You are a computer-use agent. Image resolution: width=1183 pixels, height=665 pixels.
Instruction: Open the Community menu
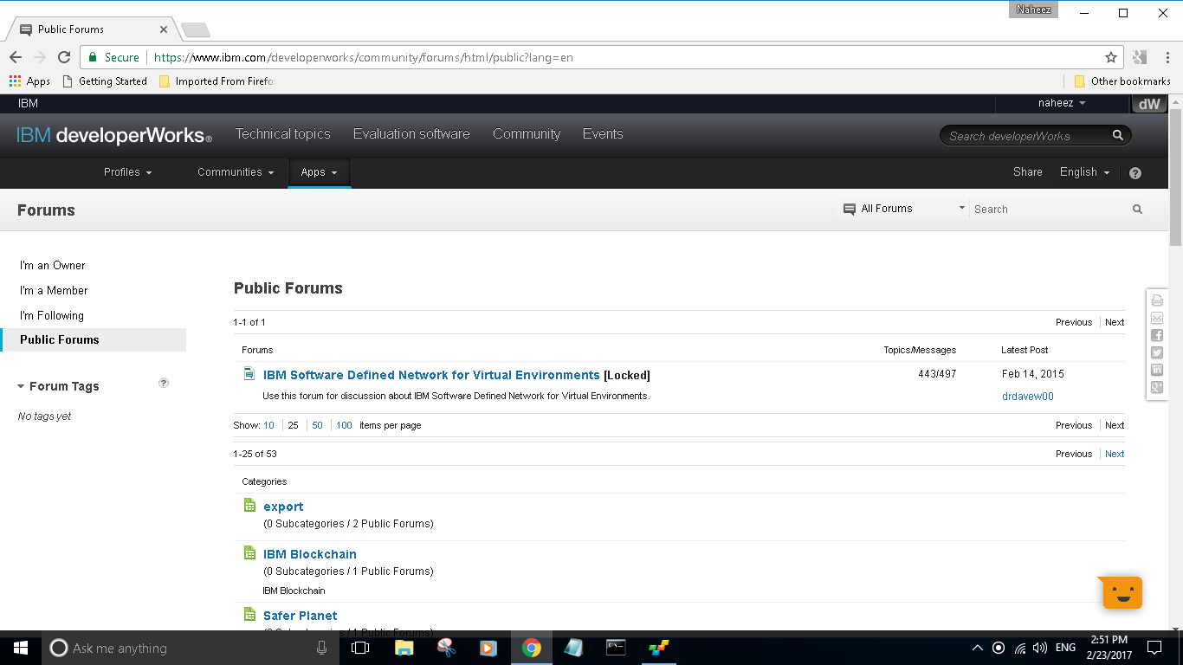[x=527, y=134]
